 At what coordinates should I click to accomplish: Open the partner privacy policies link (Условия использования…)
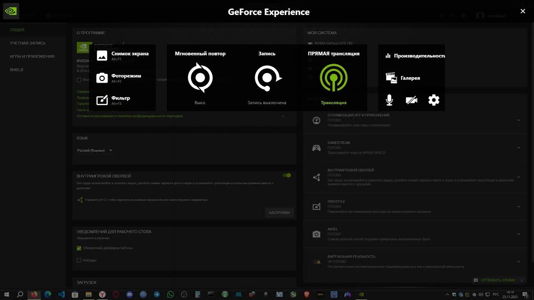(130, 116)
